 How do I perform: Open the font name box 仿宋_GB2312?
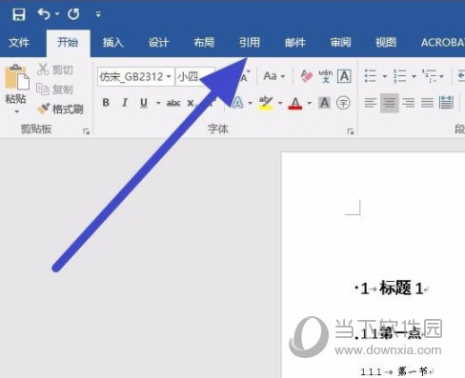136,76
